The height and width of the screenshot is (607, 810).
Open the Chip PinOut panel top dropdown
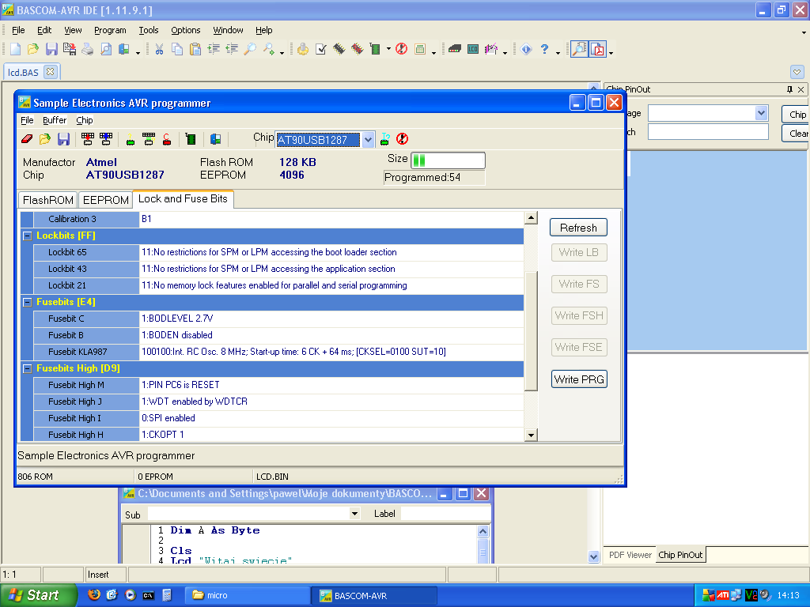[760, 112]
